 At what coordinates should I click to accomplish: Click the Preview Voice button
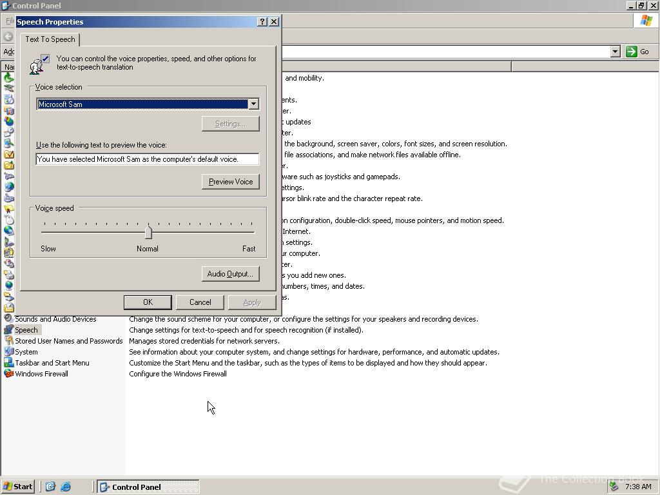point(231,181)
